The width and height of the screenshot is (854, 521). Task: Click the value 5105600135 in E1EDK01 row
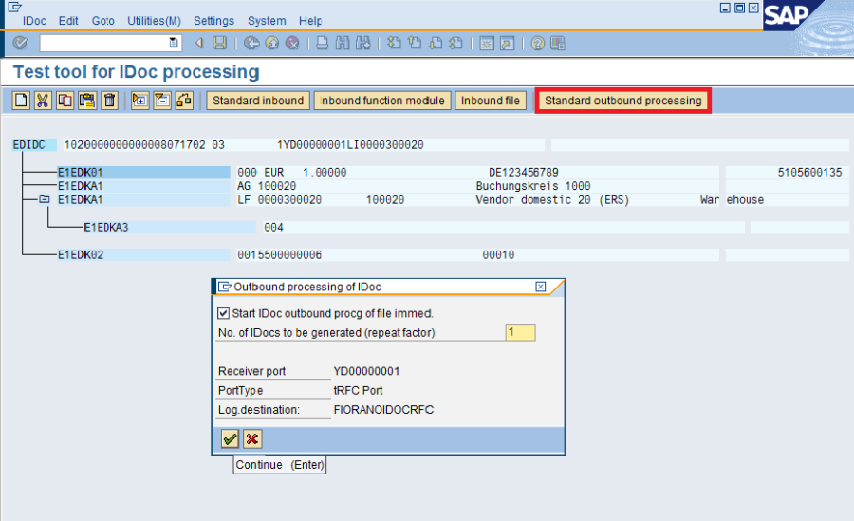(809, 172)
